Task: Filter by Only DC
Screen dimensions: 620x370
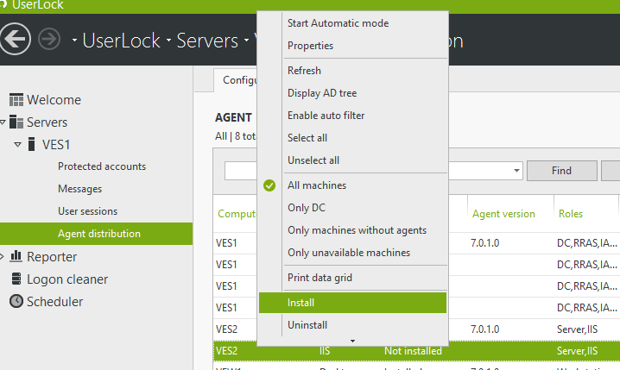Action: pos(307,208)
